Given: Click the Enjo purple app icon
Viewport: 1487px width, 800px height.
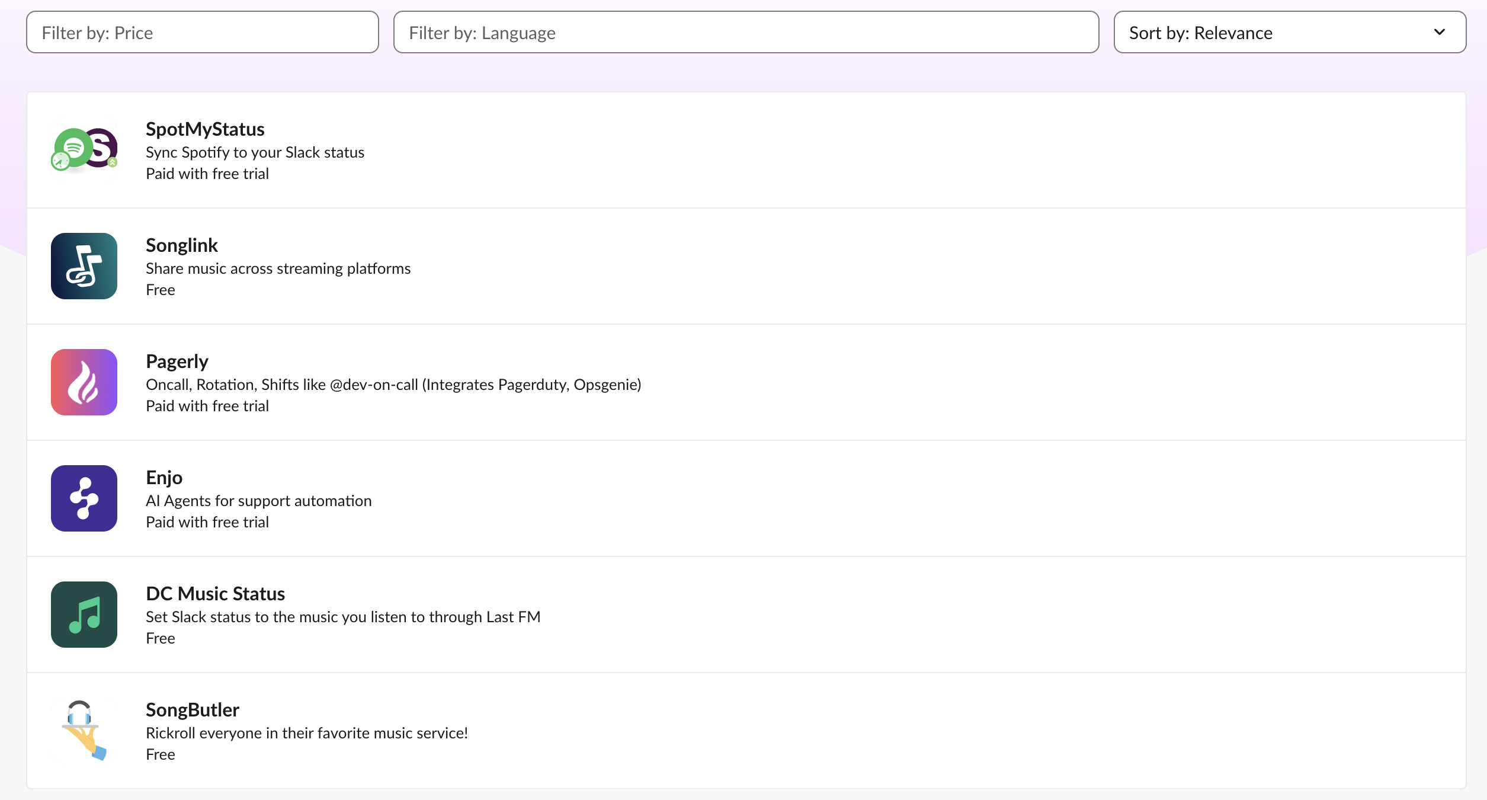Looking at the screenshot, I should click(84, 498).
